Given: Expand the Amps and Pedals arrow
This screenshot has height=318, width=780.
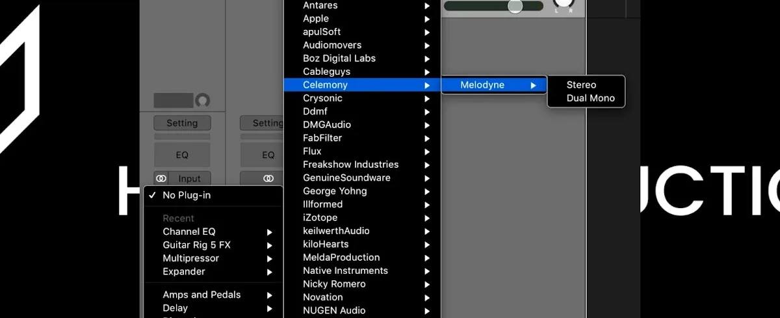Looking at the screenshot, I should tap(269, 295).
